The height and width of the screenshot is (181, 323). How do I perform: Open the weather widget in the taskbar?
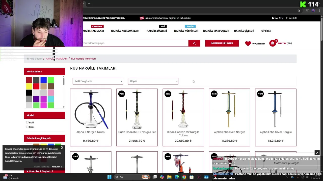click(11, 177)
